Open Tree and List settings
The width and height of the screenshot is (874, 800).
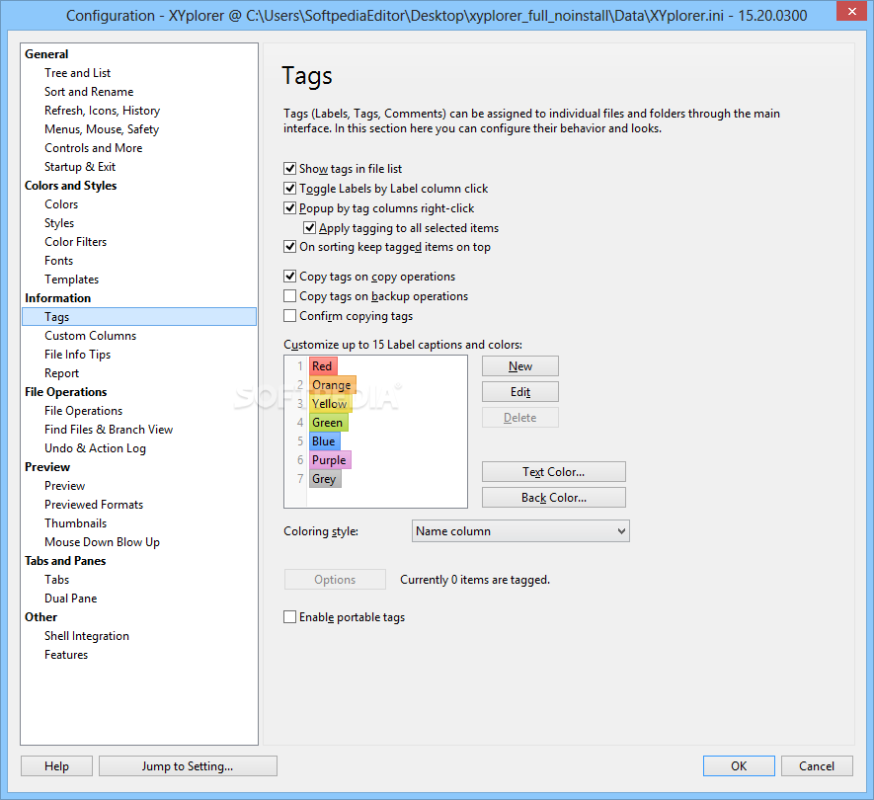coord(77,73)
